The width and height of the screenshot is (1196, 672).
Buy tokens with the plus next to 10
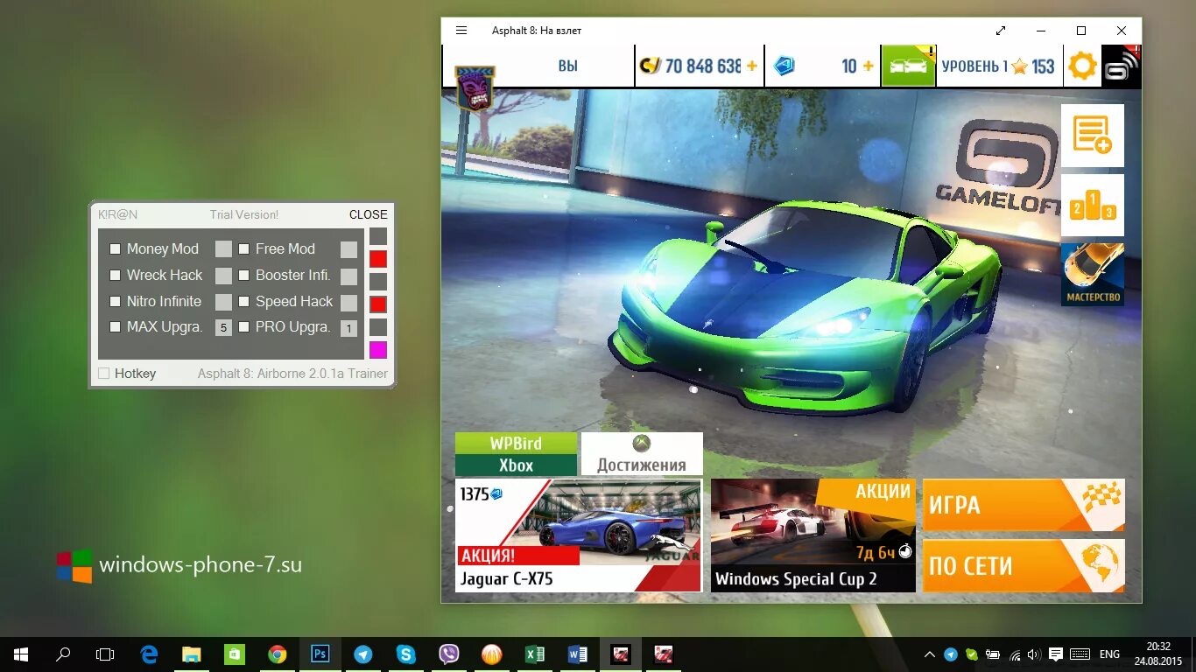(x=869, y=66)
